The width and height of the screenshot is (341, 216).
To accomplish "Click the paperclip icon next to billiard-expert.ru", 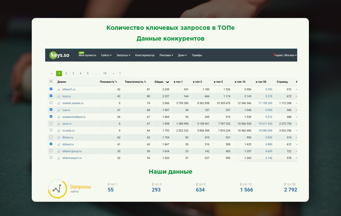I will click(59, 158).
